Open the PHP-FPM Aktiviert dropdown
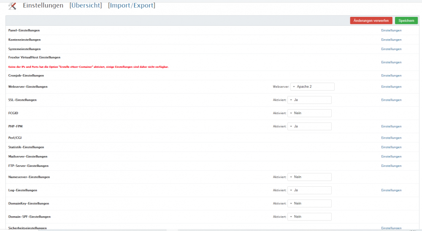Image resolution: width=422 pixels, height=231 pixels. [309, 126]
